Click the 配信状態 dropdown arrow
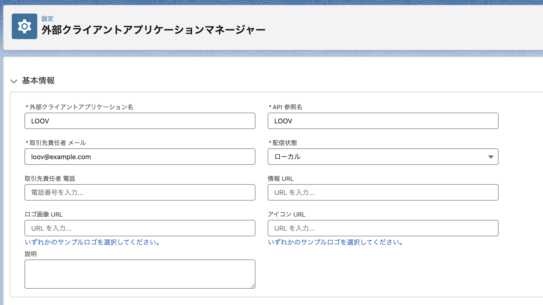The height and width of the screenshot is (305, 543). [x=491, y=157]
